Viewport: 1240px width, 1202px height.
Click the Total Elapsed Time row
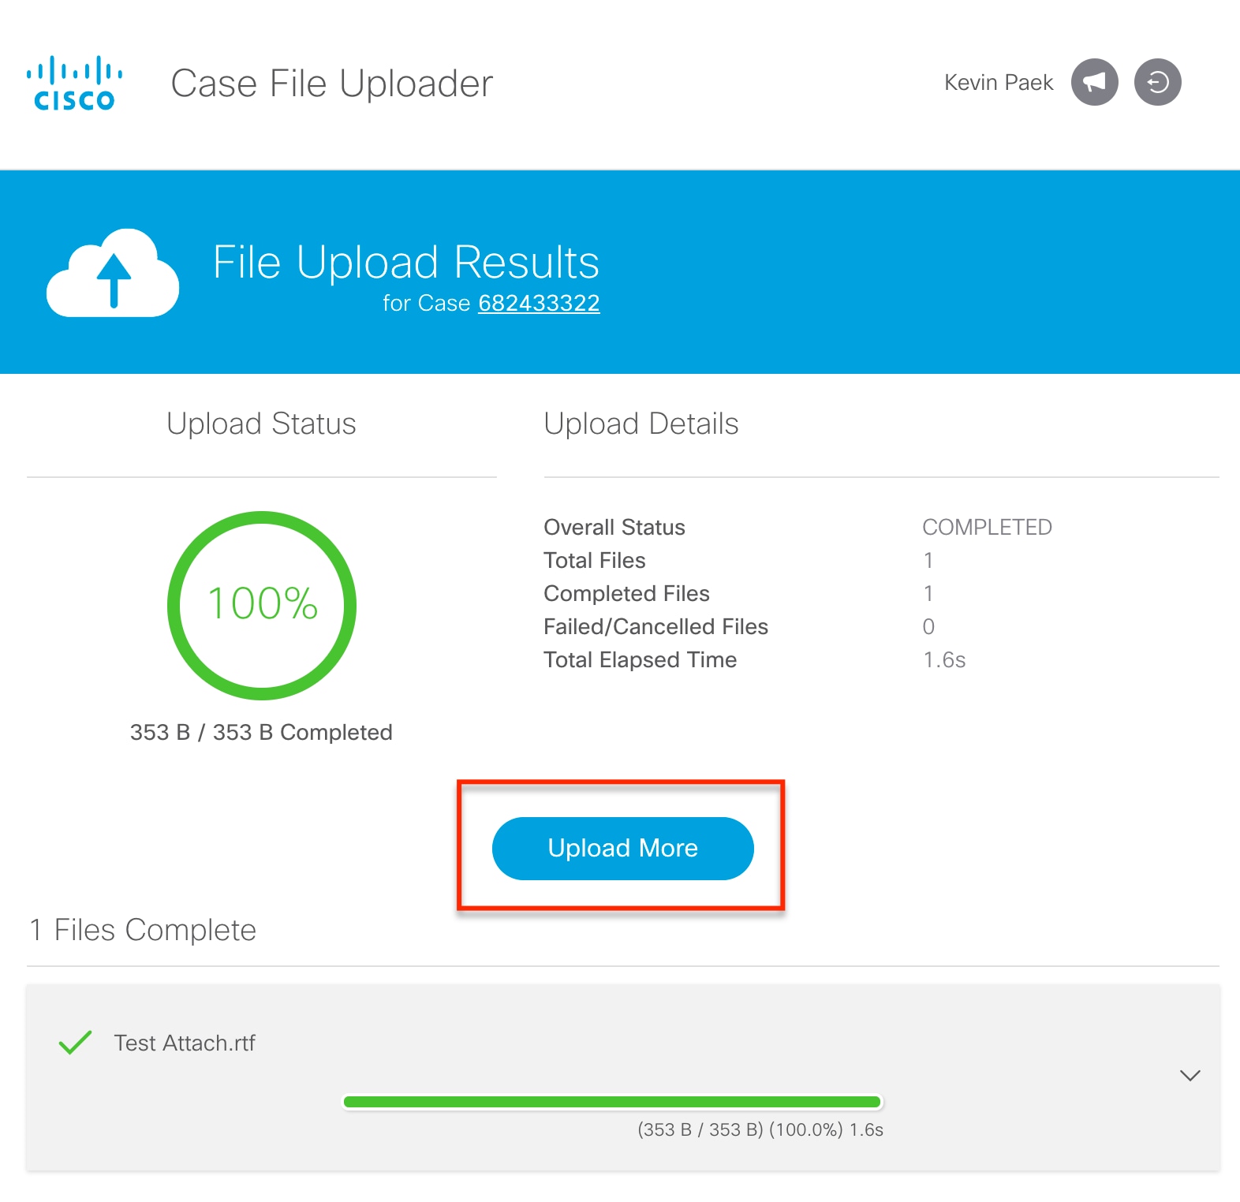point(754,659)
